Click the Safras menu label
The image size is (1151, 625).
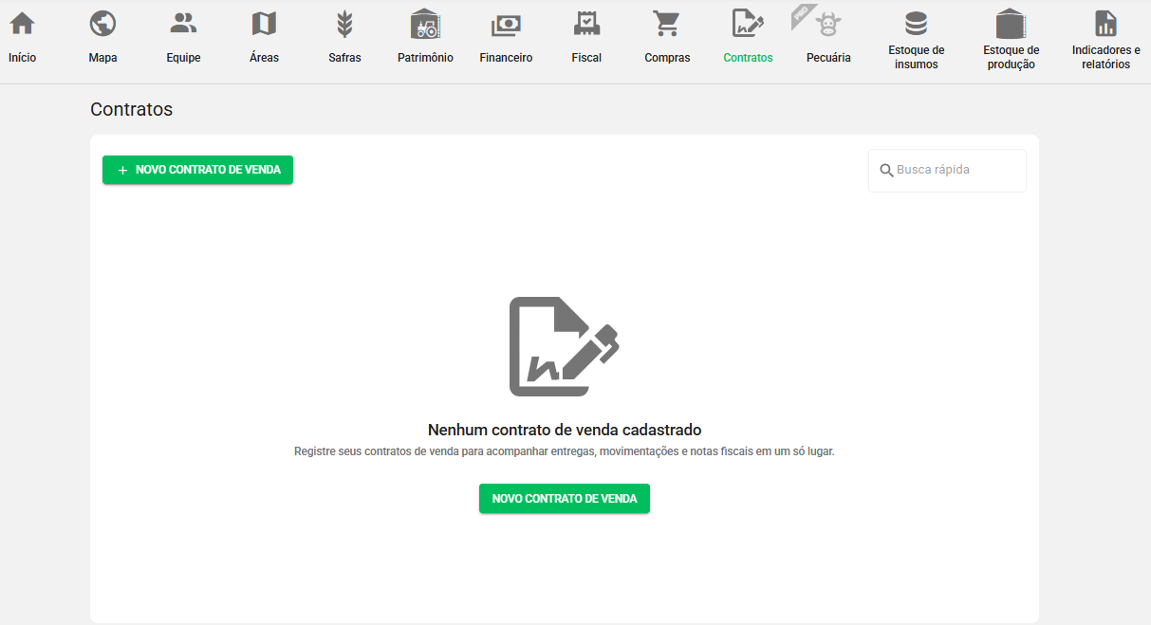(x=344, y=58)
